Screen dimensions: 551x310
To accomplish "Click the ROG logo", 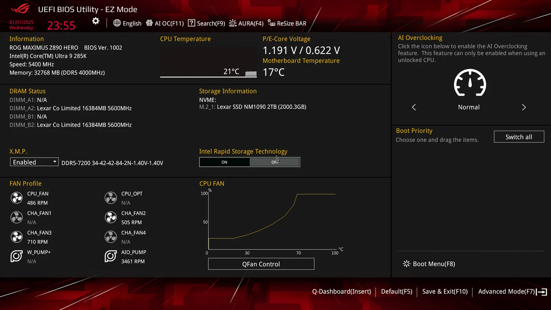I will tap(20, 8).
